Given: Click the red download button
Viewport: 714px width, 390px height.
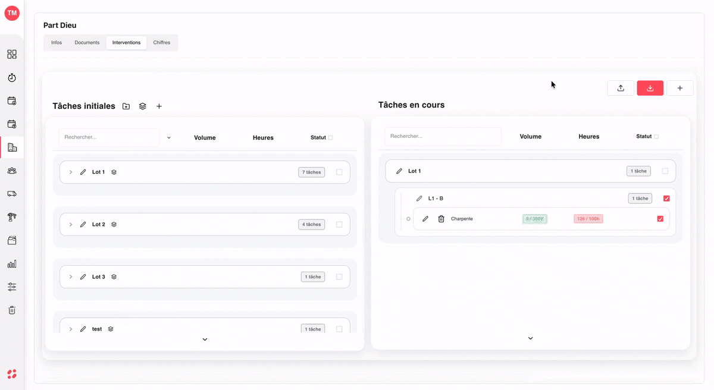Looking at the screenshot, I should (650, 88).
